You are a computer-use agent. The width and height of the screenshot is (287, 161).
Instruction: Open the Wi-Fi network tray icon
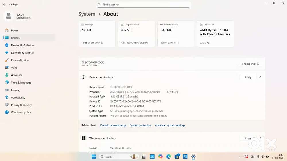coord(258,157)
